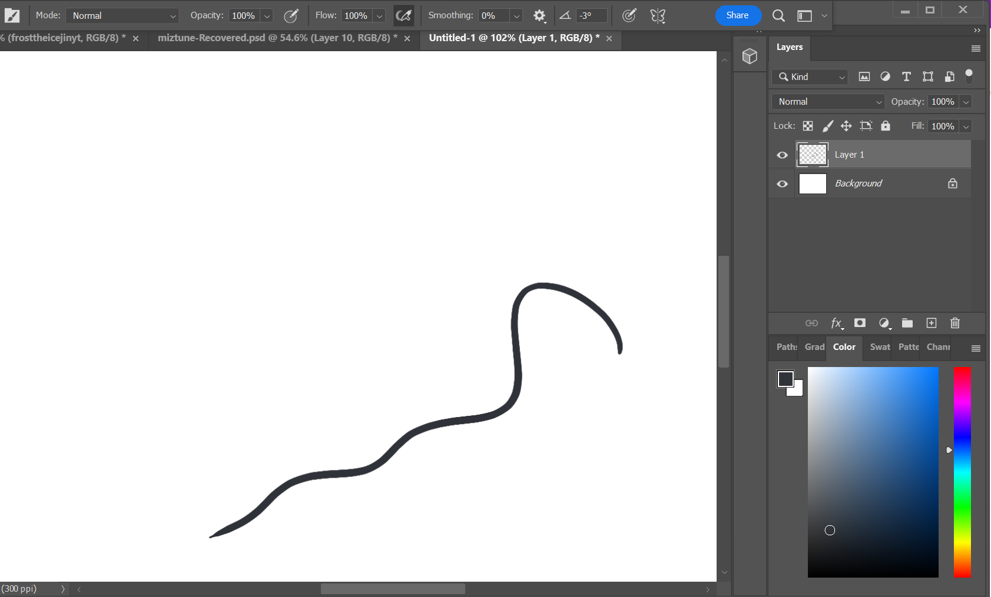Create a new group folder for layers
Screen dimensions: 991x597
click(x=907, y=323)
